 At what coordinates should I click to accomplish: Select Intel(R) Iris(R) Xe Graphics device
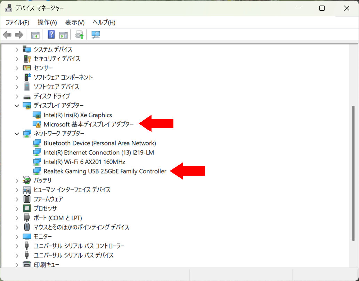(x=77, y=115)
